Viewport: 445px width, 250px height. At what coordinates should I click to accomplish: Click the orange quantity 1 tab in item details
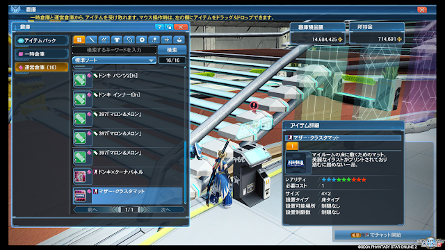click(x=292, y=146)
